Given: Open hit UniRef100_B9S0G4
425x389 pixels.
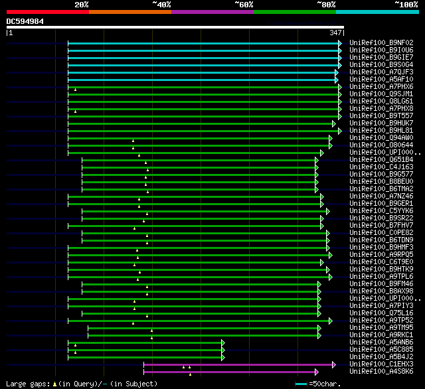Looking at the screenshot, I should point(381,65).
